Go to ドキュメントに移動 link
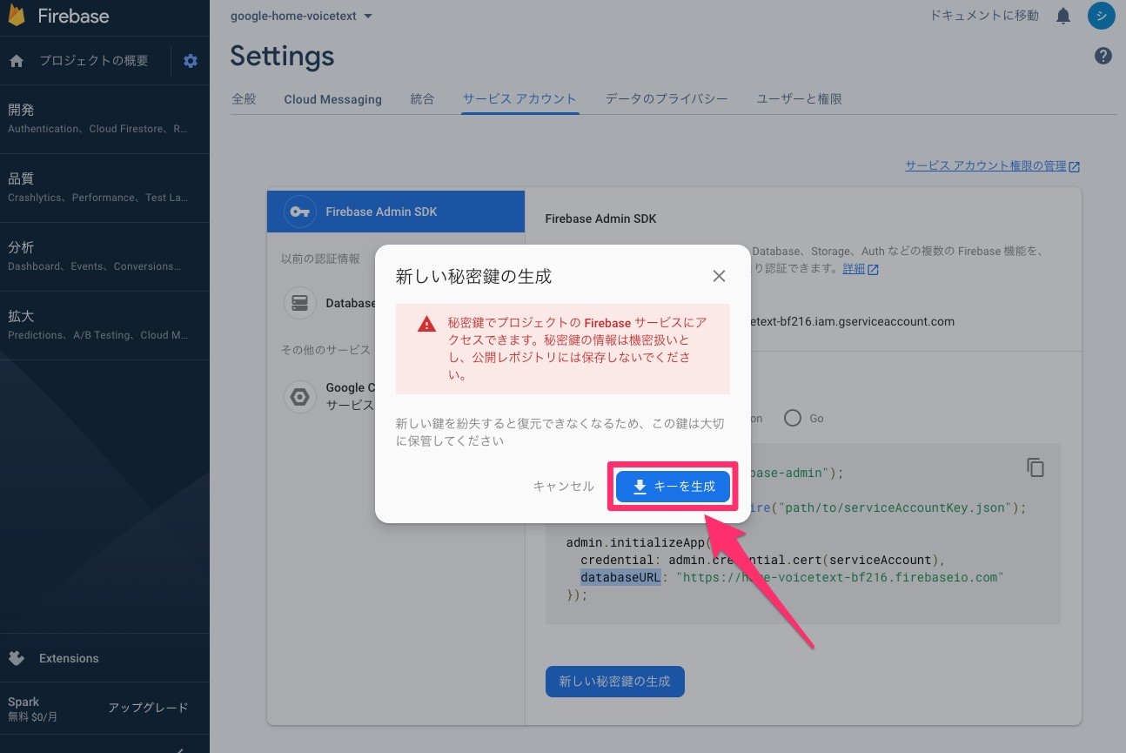The image size is (1126, 753). [x=984, y=16]
